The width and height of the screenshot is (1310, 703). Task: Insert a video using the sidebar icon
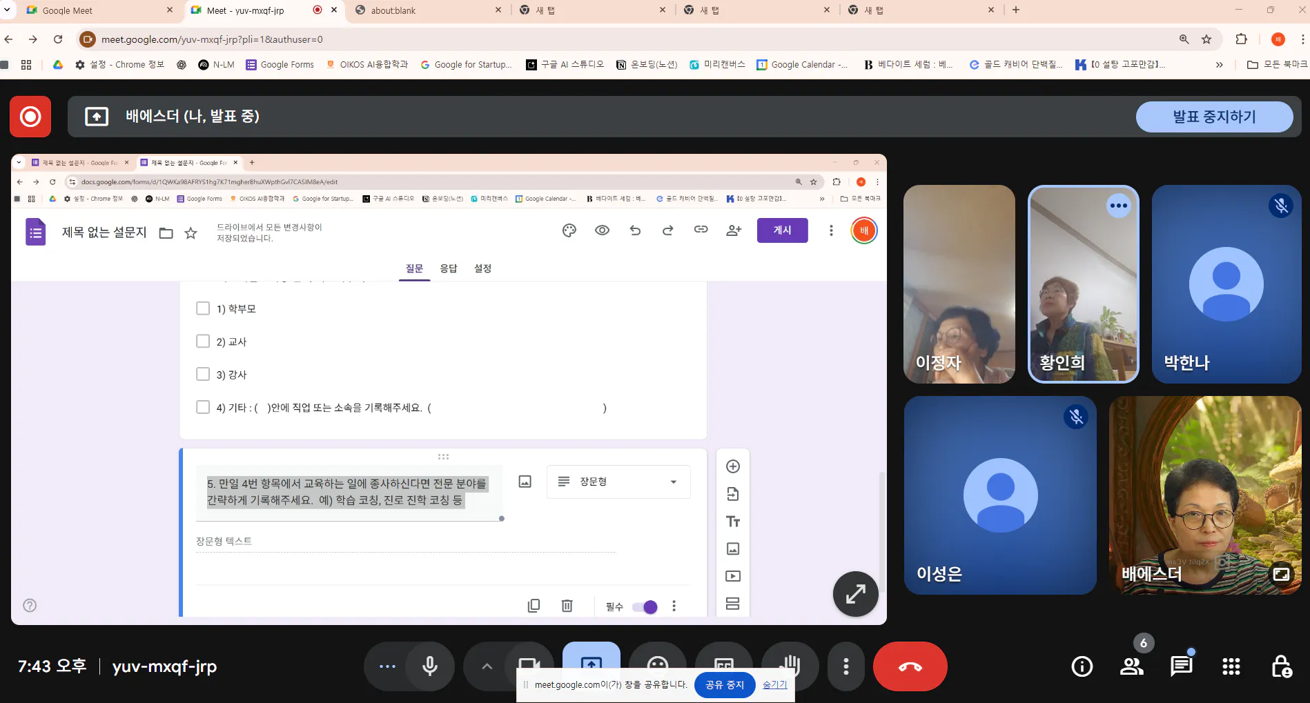(x=732, y=575)
